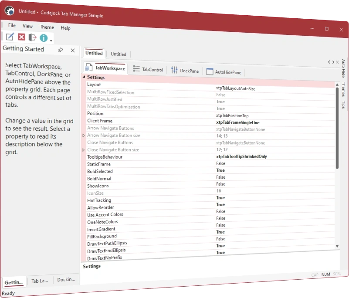Close the active tab with the X
Image resolution: width=349 pixels, height=298 pixels.
coord(337,62)
